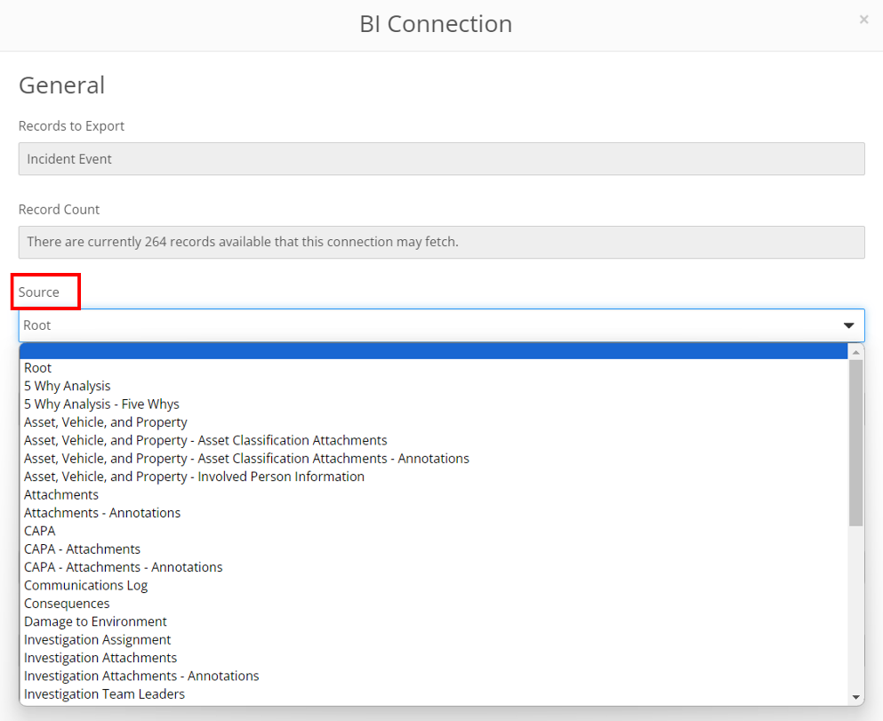Select 5 Why Analysis - Five Whys
This screenshot has height=721, width=883.
pyautogui.click(x=101, y=404)
